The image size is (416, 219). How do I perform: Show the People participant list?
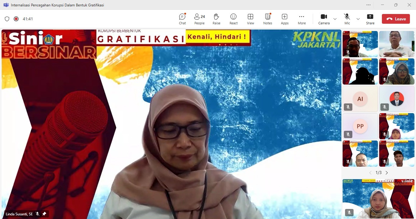click(x=199, y=19)
